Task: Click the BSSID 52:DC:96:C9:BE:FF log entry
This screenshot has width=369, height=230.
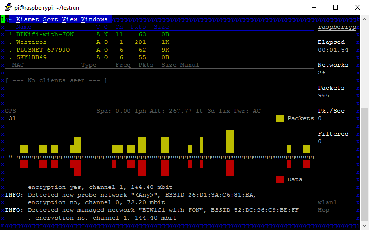Action: coord(254,210)
